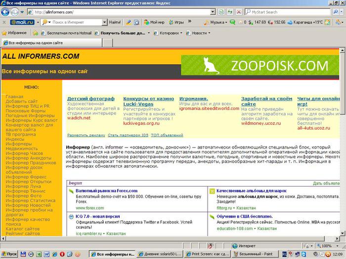Click the Разместить рекламу link
Screen dimensions: 346x259
click(x=86, y=135)
